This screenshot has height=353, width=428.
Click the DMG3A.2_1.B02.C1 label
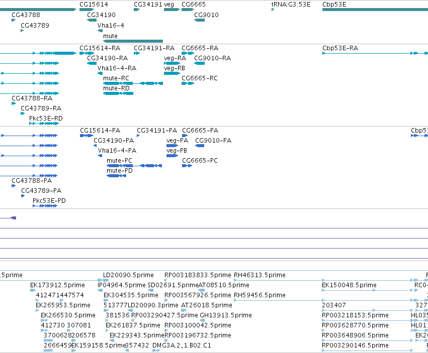pyautogui.click(x=182, y=345)
